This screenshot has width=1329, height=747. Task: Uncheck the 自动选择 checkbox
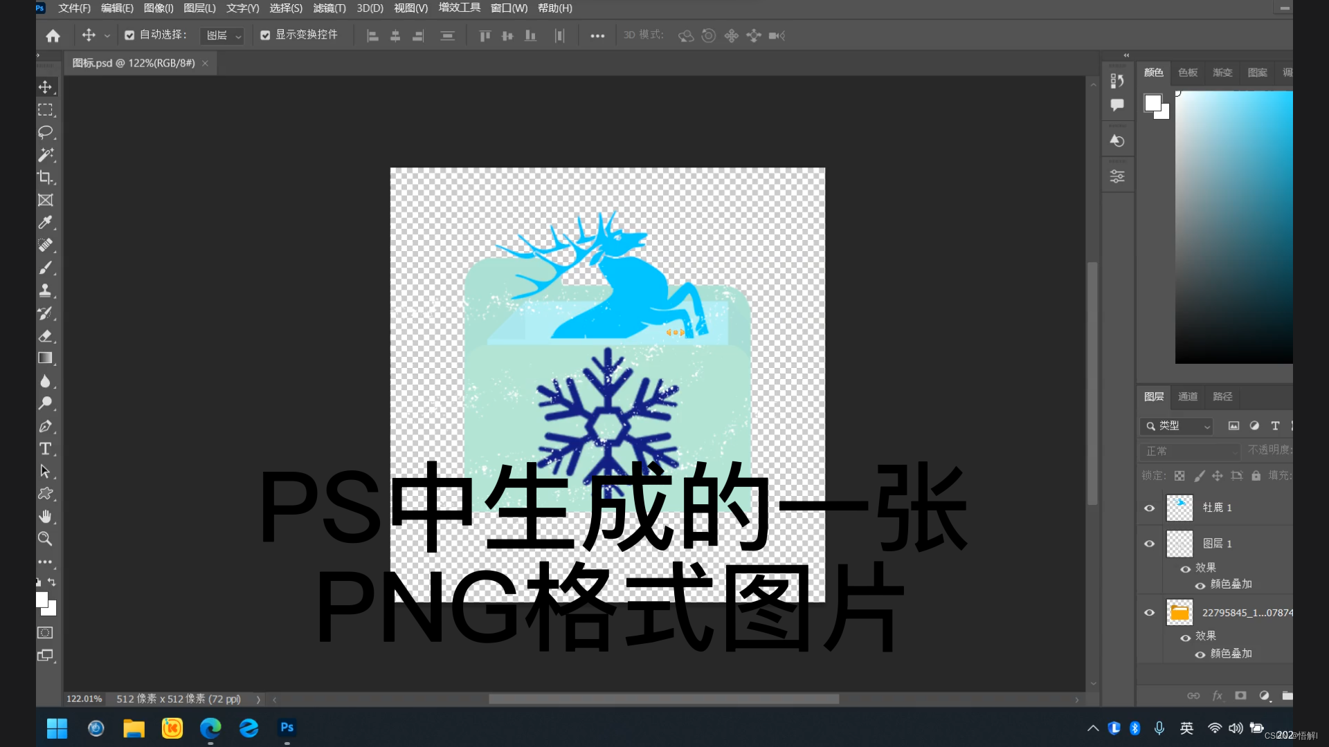coord(129,35)
